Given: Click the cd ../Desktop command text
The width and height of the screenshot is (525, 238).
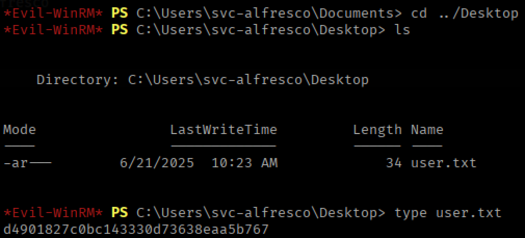Looking at the screenshot, I should point(464,13).
